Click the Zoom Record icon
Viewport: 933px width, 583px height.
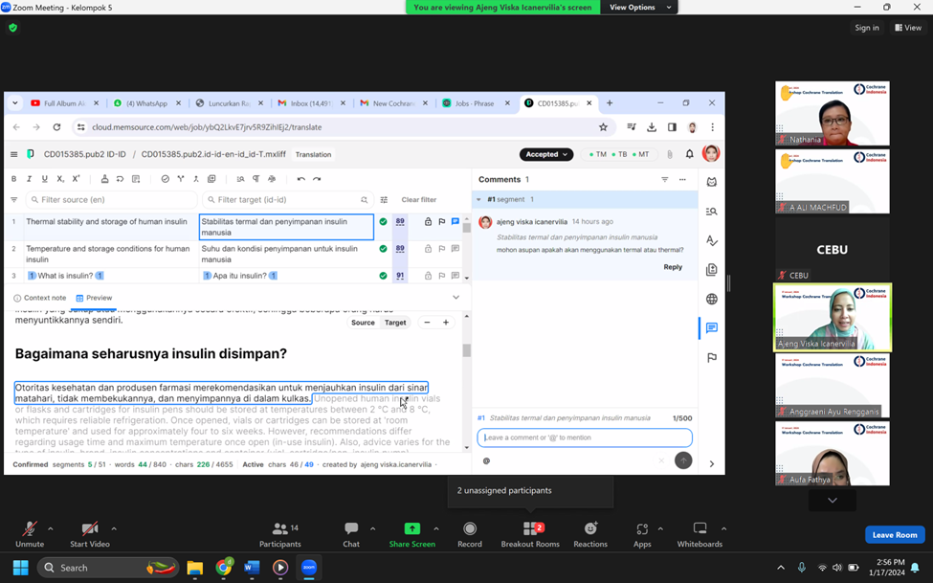click(x=469, y=529)
